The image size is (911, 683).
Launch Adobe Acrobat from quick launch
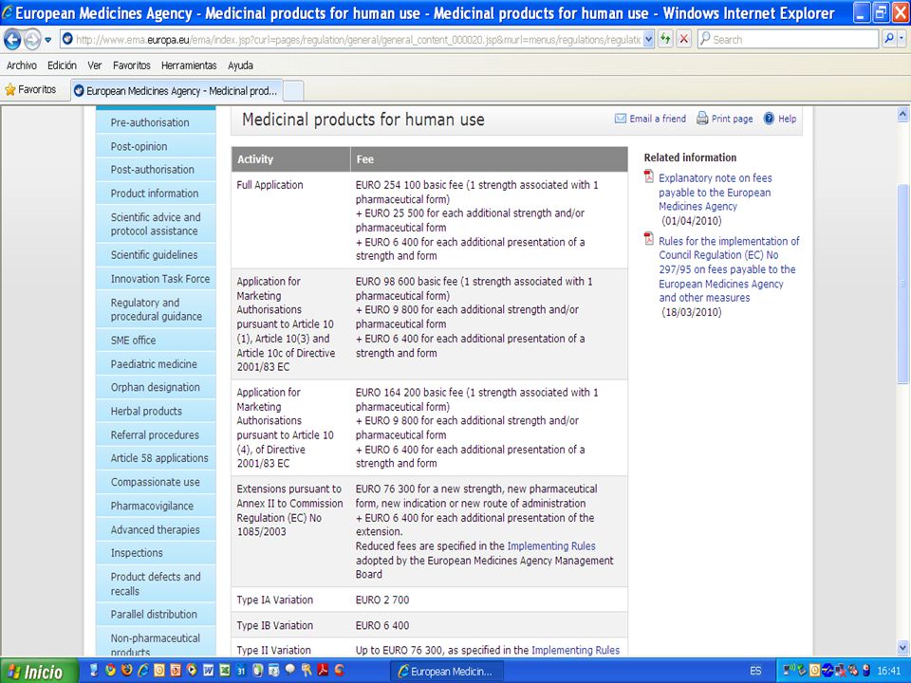[323, 671]
